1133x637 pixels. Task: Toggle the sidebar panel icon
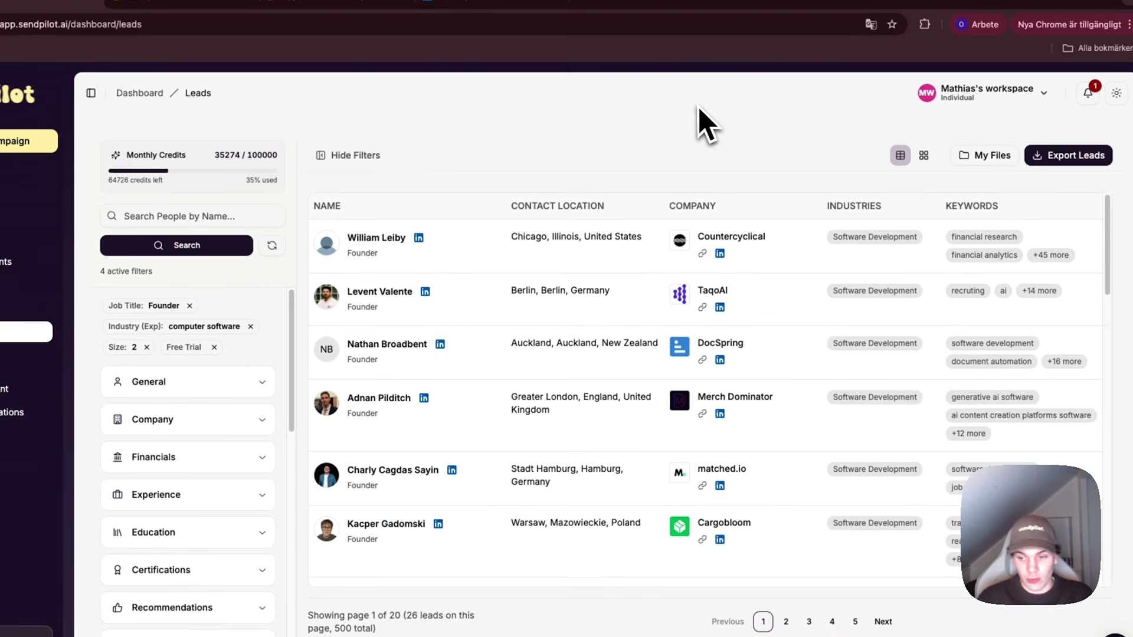point(91,93)
